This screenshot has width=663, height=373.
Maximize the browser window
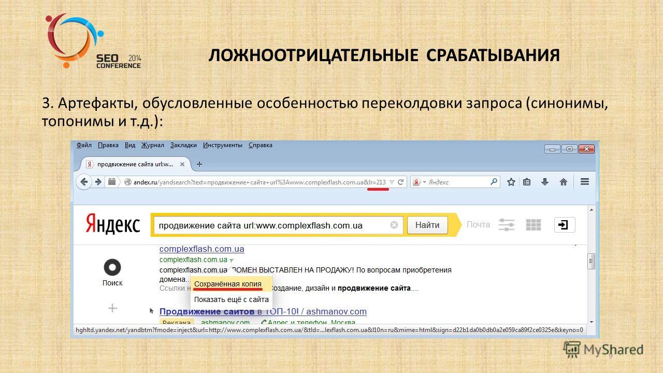click(569, 149)
